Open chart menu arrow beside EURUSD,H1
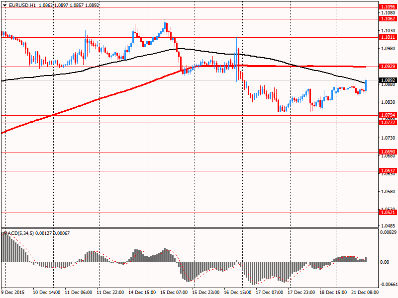The height and width of the screenshot is (298, 398). 4,5
